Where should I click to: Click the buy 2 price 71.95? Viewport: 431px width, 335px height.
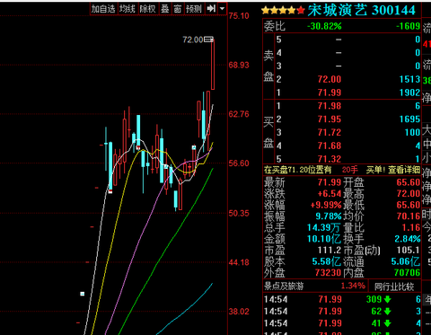pos(330,119)
